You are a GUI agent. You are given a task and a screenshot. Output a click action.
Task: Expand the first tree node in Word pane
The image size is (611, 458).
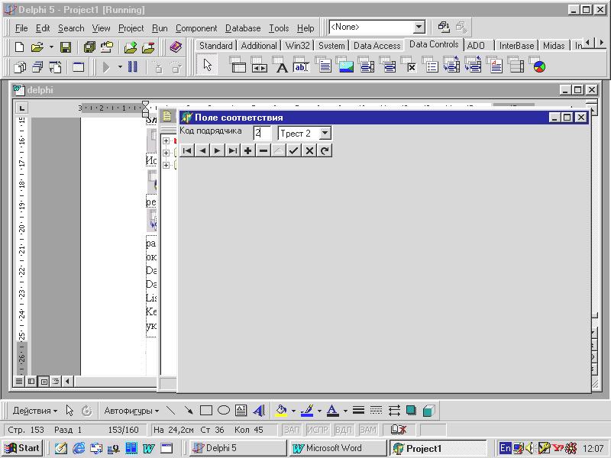click(x=166, y=140)
